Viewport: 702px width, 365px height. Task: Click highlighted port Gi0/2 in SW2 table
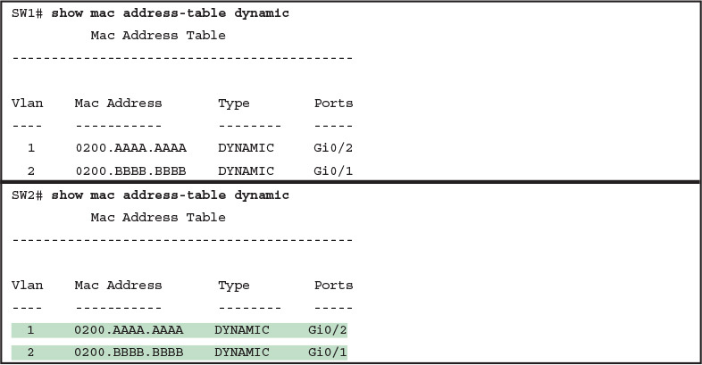327,330
